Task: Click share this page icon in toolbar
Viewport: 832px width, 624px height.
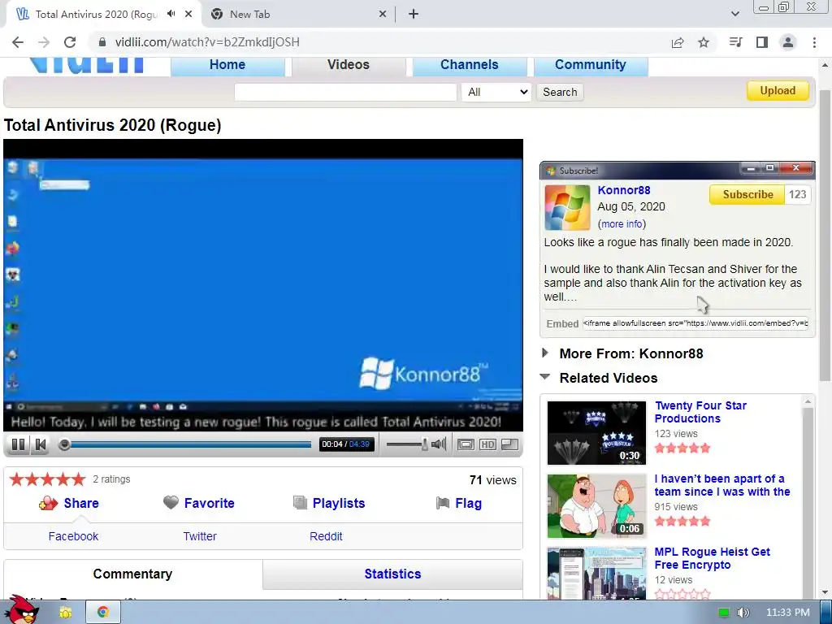Action: point(678,42)
